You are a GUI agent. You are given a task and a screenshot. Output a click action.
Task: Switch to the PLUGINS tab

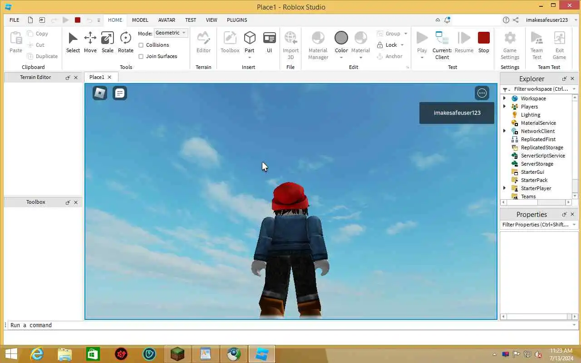237,20
